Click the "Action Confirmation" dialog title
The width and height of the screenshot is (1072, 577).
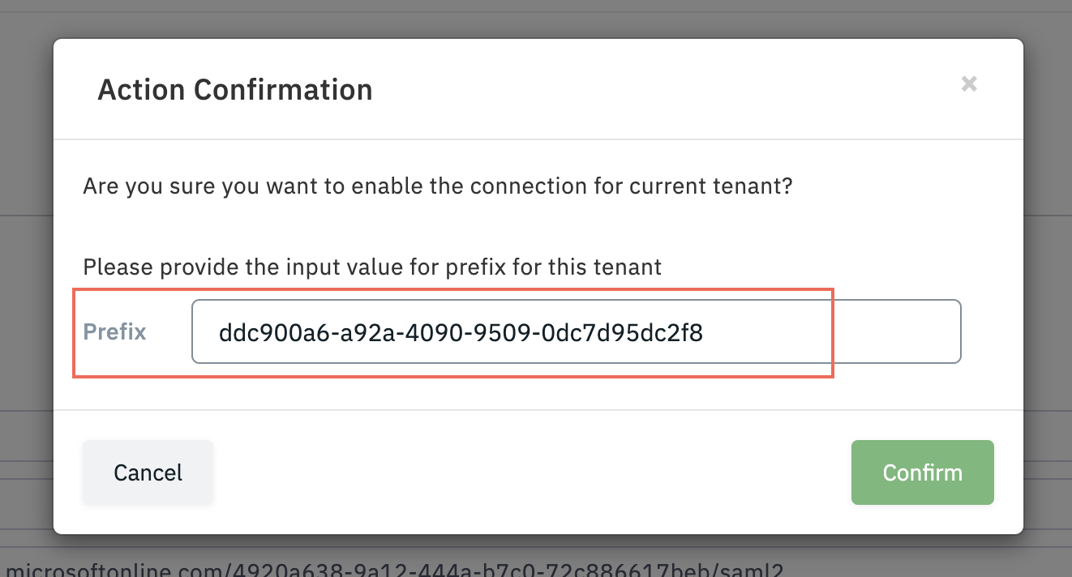[x=235, y=89]
